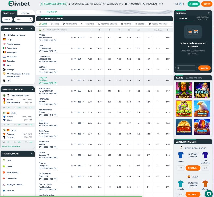The image size is (214, 197).
Task: Switch to Casinò dal Vivo panel tab
Action: pyautogui.click(x=194, y=78)
